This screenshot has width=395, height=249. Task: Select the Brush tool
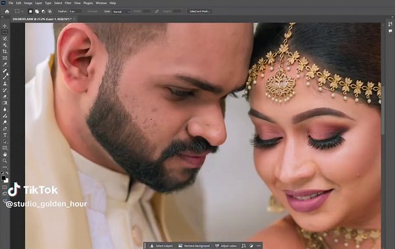pyautogui.click(x=5, y=76)
